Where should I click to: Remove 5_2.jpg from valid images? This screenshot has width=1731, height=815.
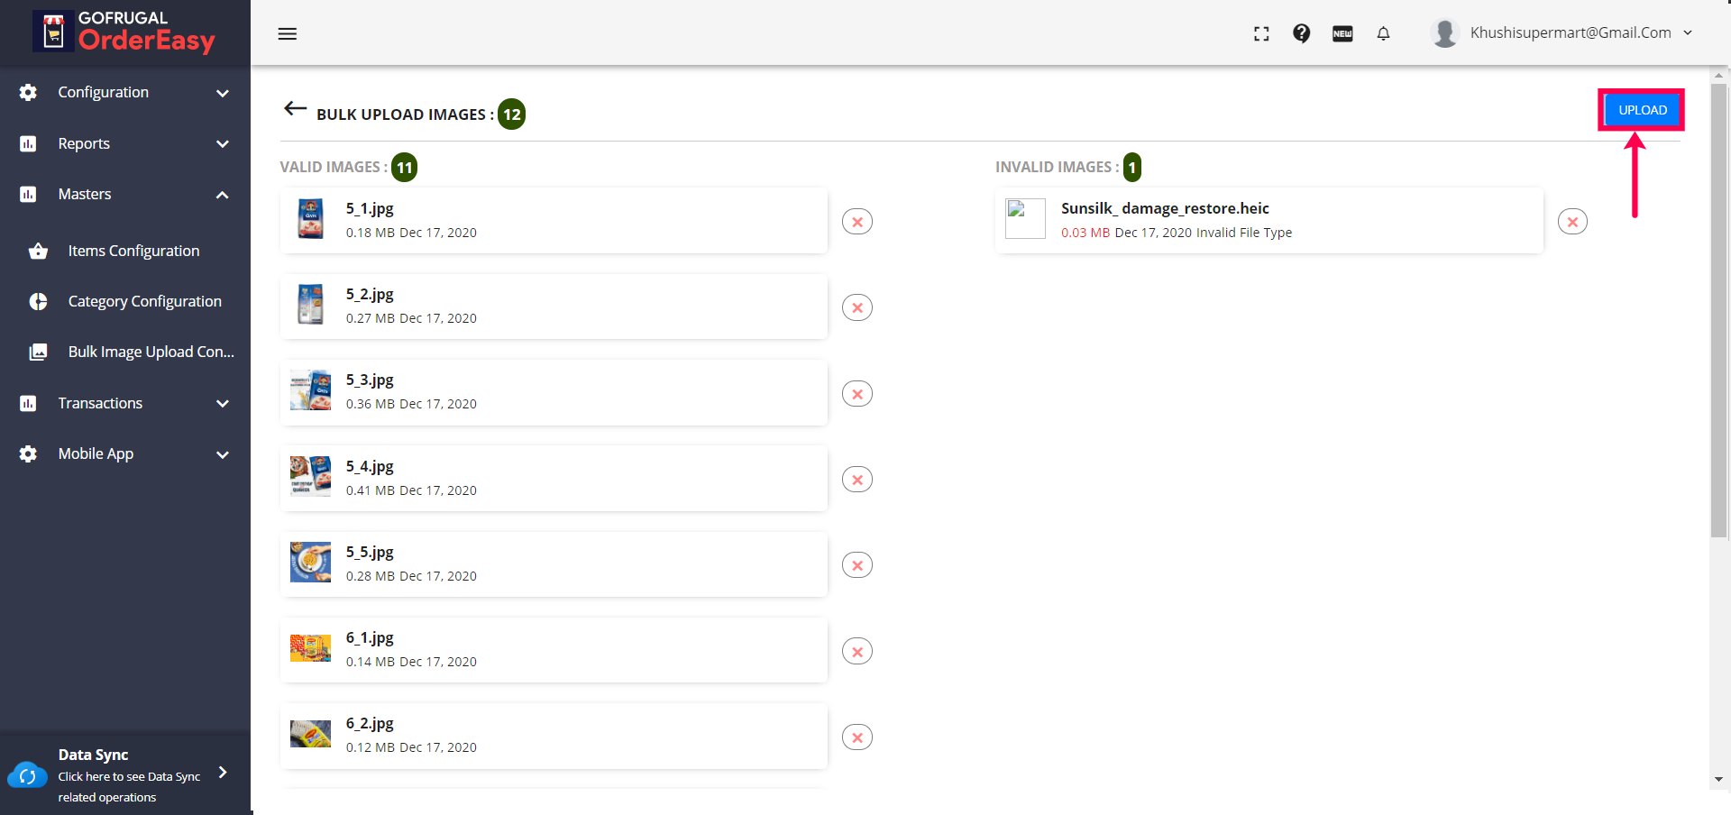857,307
